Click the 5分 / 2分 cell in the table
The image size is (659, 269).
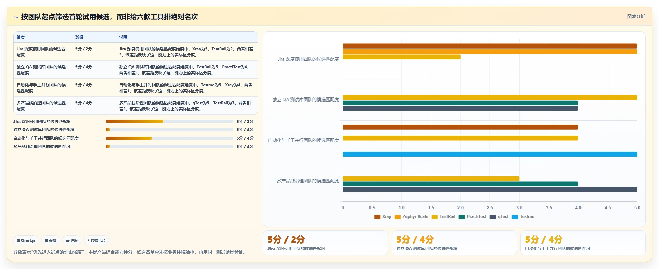[x=84, y=49]
